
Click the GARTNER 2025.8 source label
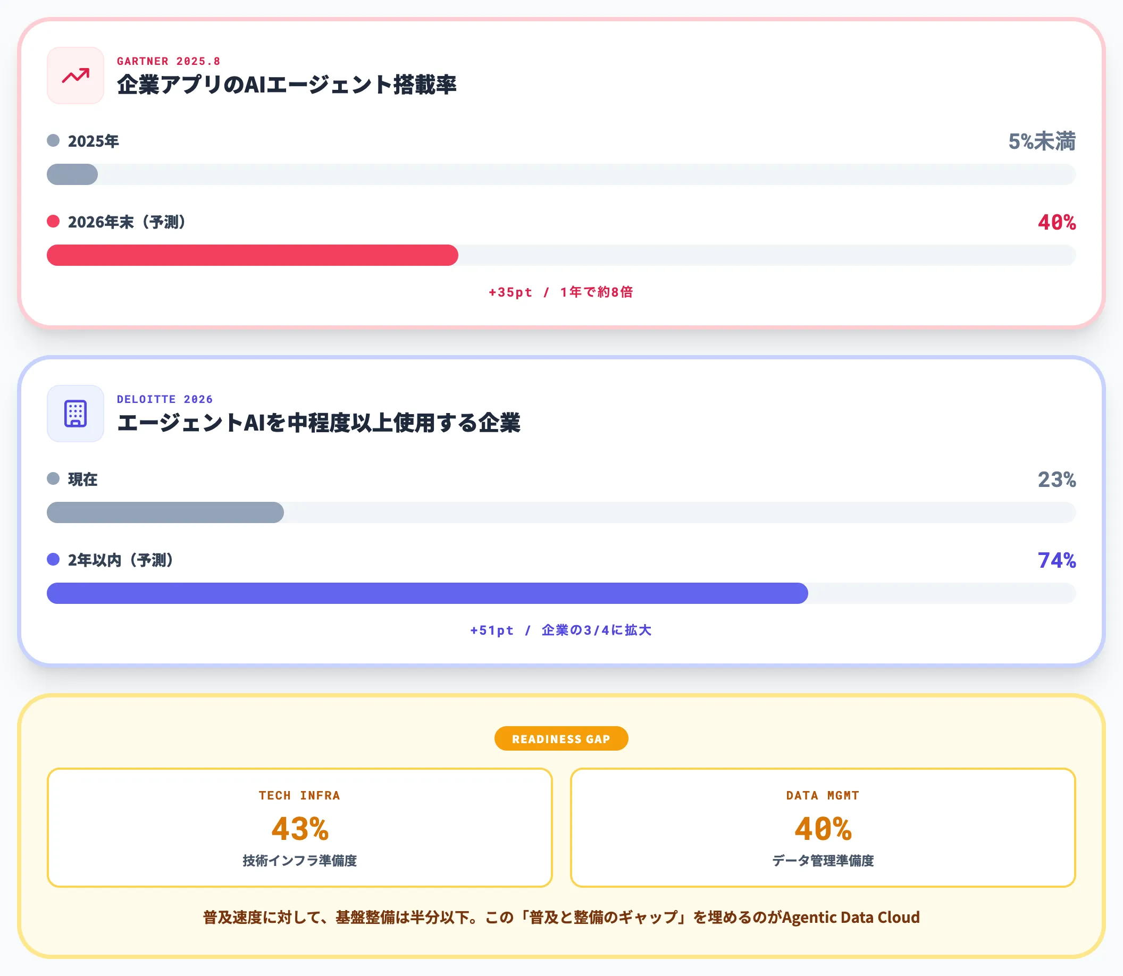click(x=172, y=61)
